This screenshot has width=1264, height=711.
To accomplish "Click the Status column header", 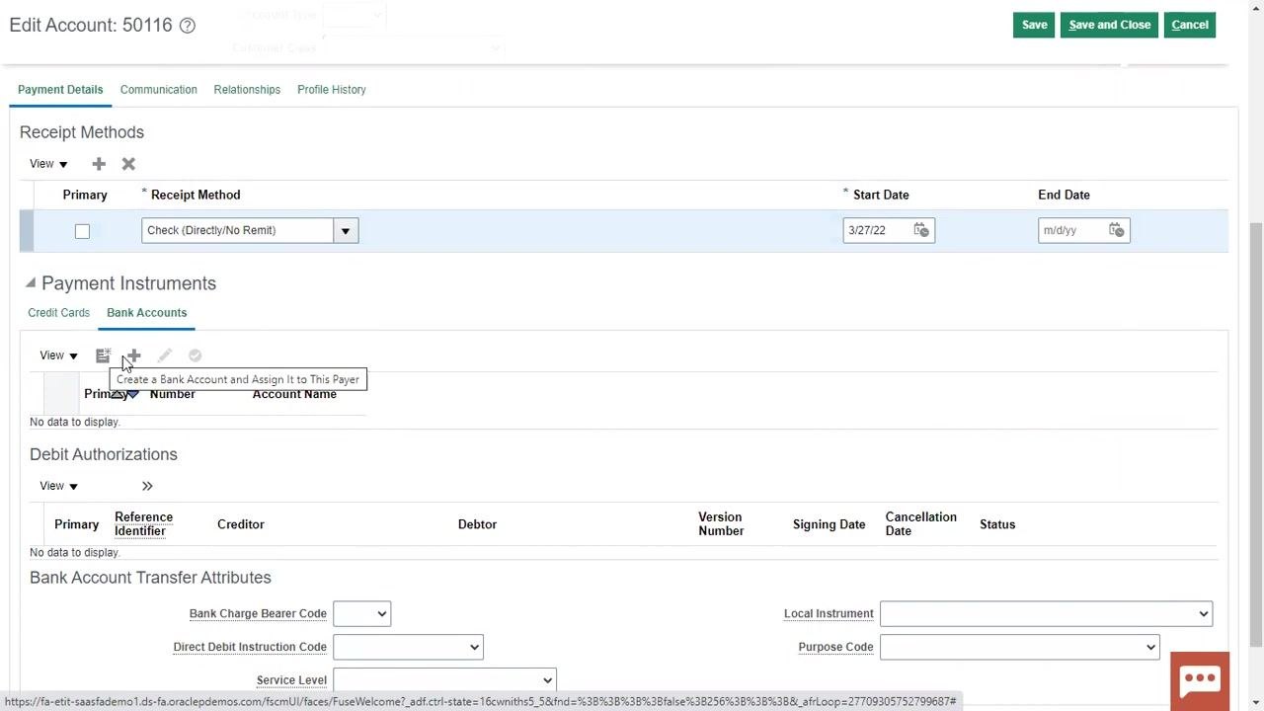I will 997,524.
